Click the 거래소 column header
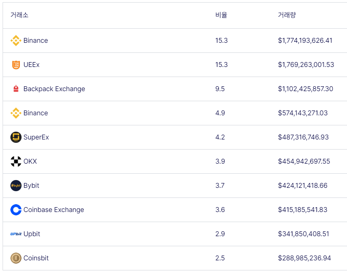Viewport: 347px width, 273px height. click(19, 15)
